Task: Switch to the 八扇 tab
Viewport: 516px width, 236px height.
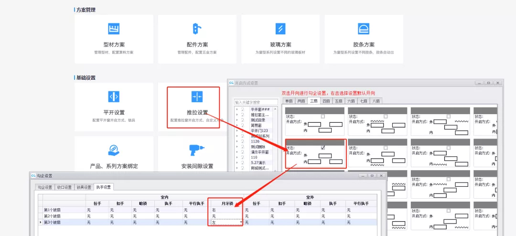Action: coord(376,101)
